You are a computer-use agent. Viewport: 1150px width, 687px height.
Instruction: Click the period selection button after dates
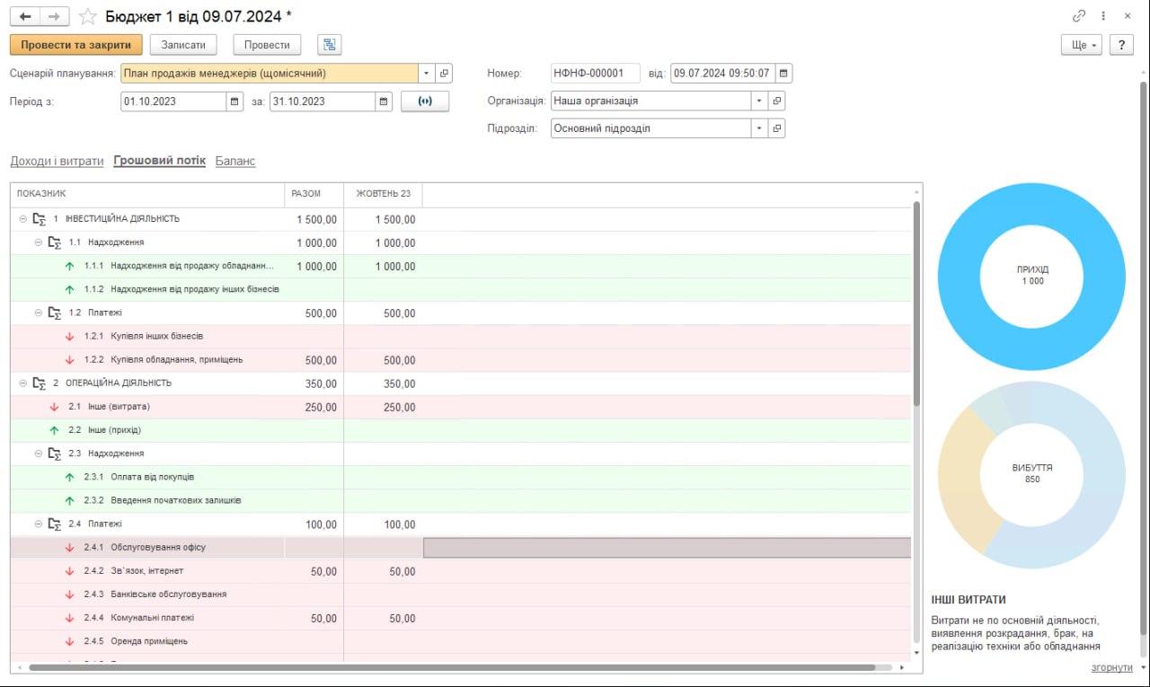click(425, 101)
